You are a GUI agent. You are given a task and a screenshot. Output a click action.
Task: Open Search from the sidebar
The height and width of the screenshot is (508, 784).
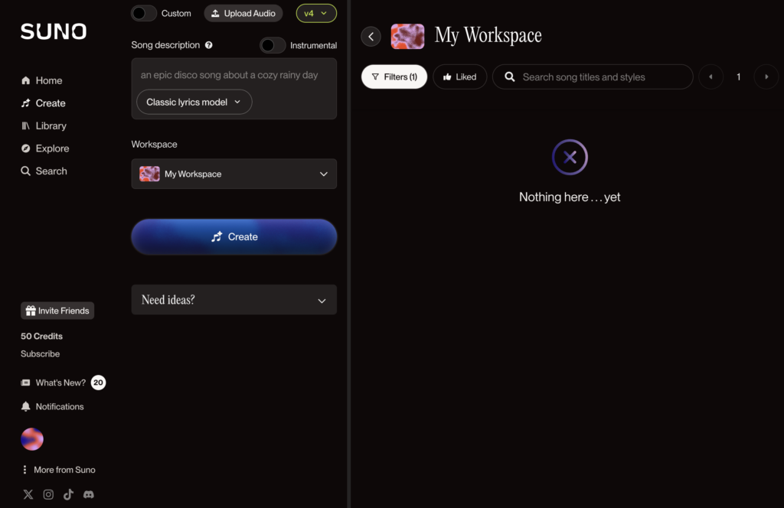(x=44, y=171)
